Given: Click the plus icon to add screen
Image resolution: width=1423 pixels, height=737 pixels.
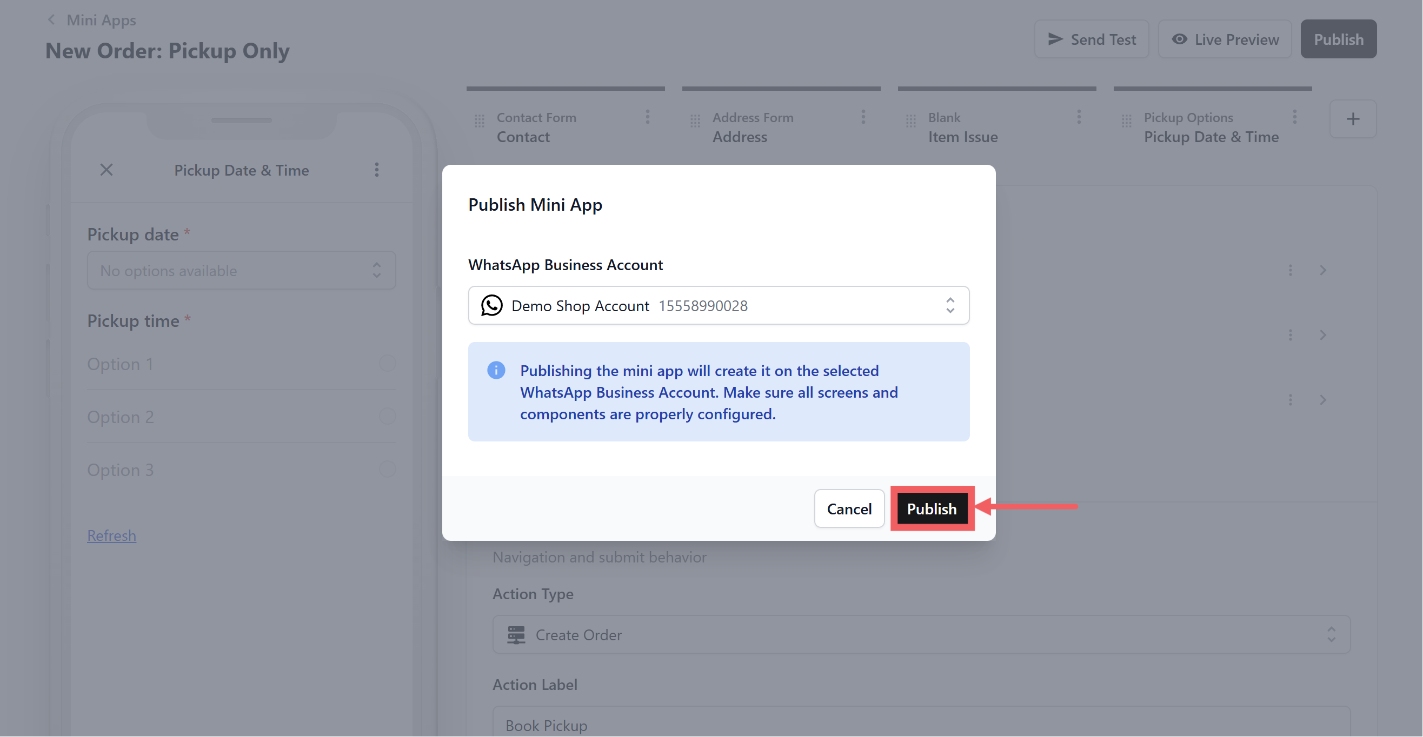Looking at the screenshot, I should pos(1352,119).
